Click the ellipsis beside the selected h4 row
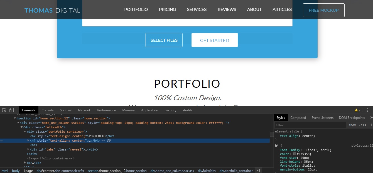 tap(2, 141)
